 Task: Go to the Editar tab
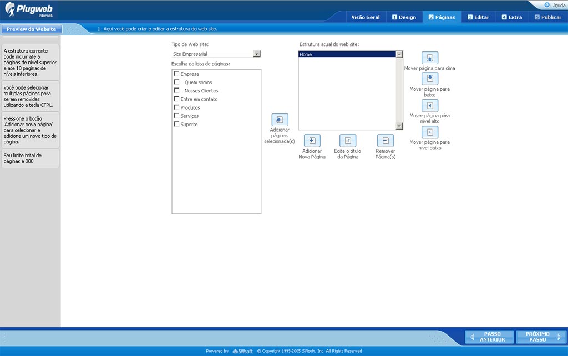click(478, 17)
